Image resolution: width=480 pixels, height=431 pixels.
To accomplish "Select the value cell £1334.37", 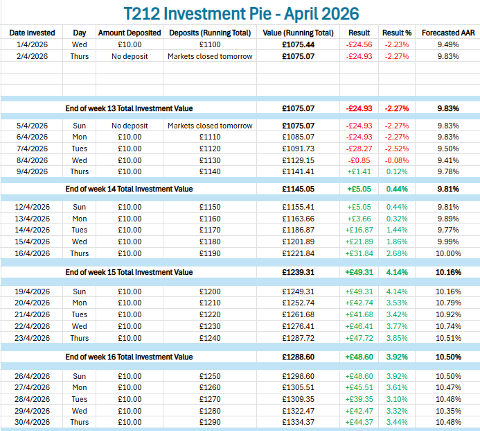I will point(298,422).
